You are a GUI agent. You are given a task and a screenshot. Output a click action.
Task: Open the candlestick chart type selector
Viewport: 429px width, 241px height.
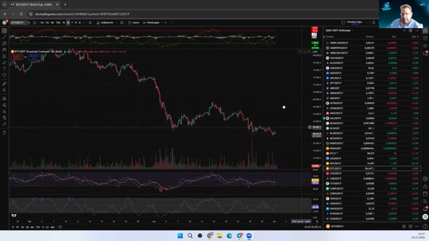pyautogui.click(x=90, y=23)
